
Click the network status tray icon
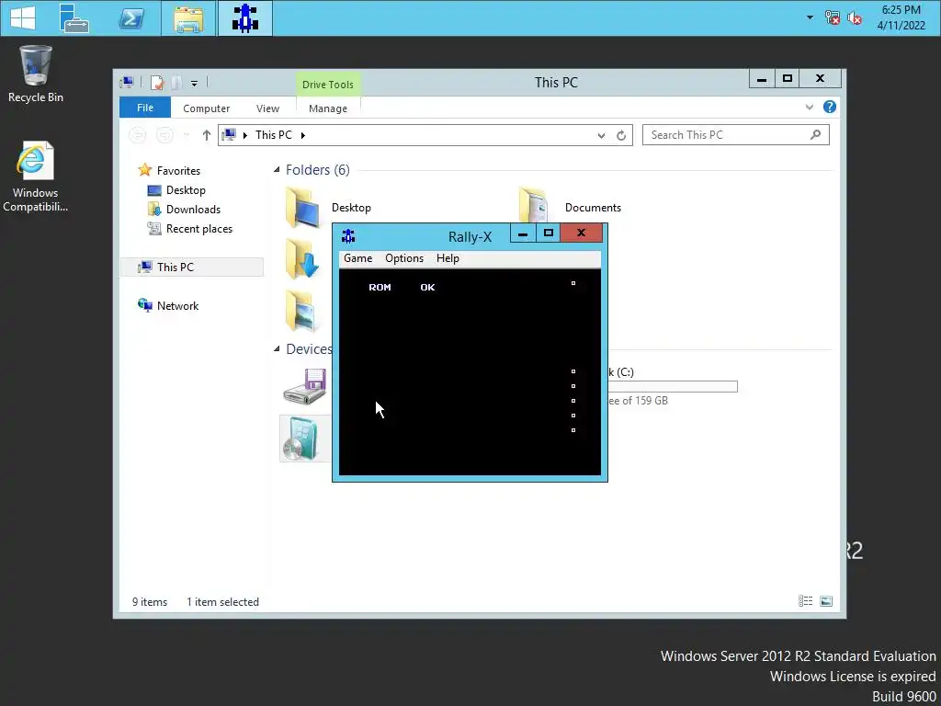832,18
